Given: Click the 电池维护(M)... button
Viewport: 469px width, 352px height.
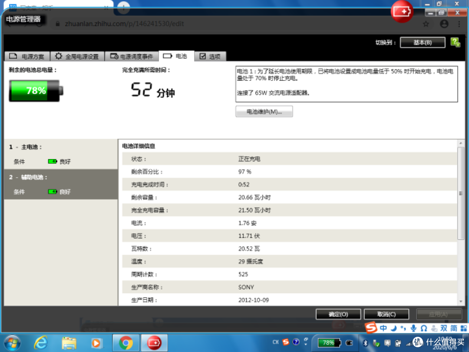Looking at the screenshot, I should (x=264, y=112).
